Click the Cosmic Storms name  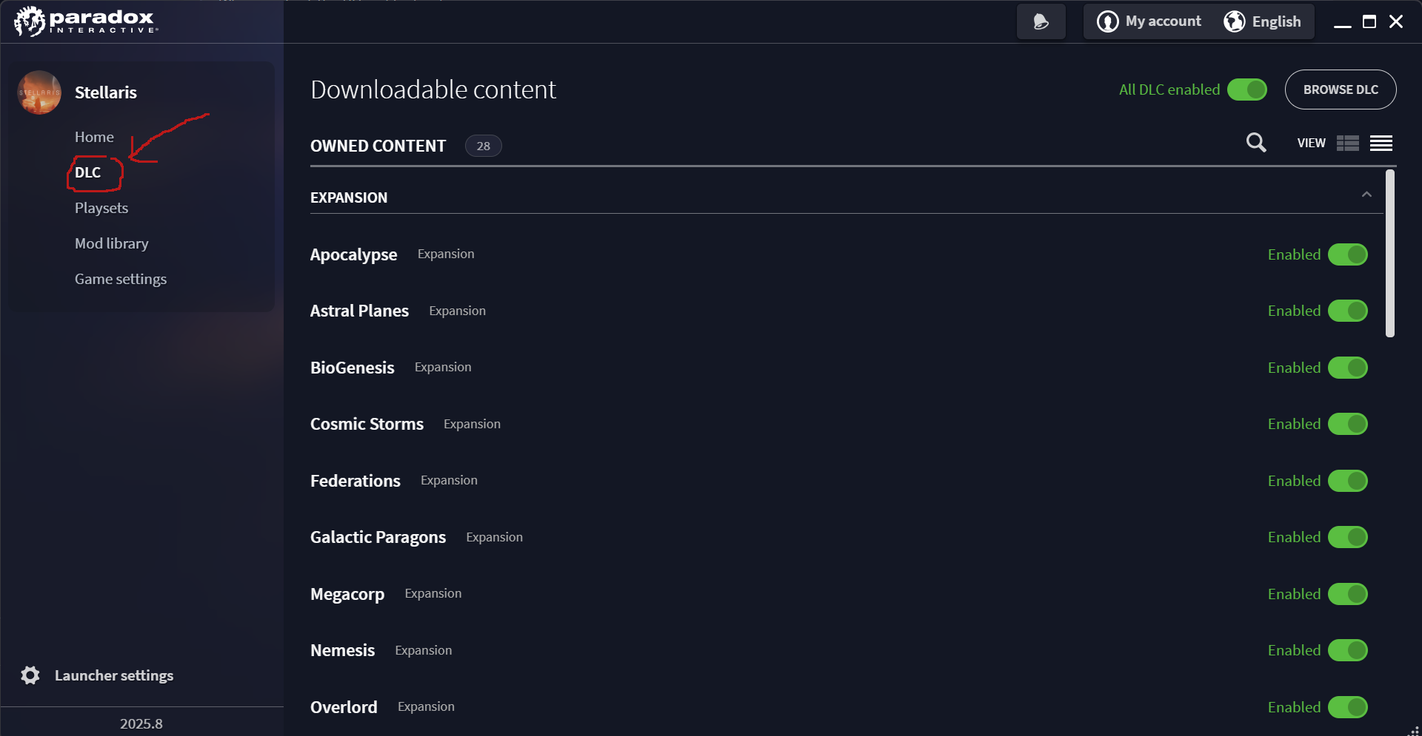(x=367, y=424)
